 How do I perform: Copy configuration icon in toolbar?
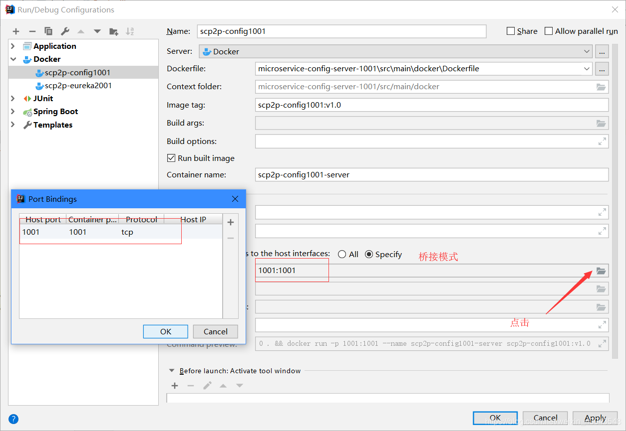48,31
